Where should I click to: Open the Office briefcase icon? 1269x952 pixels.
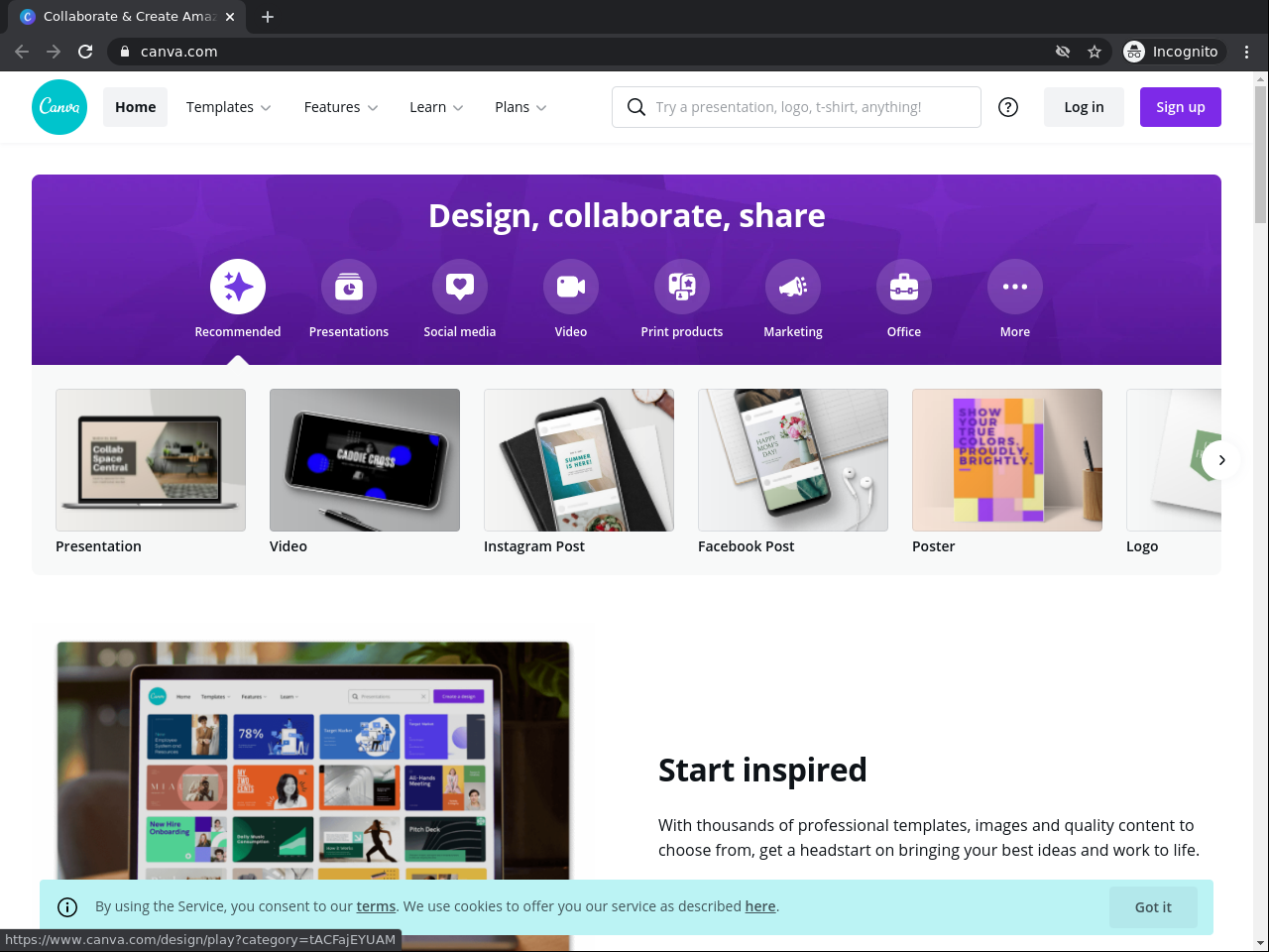point(904,287)
